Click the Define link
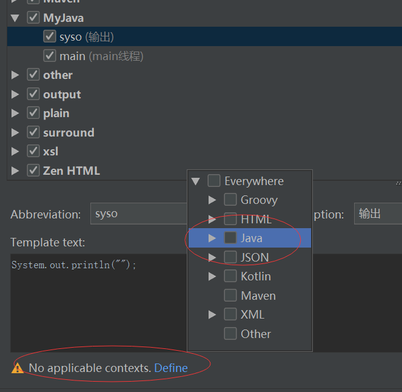 click(x=171, y=368)
